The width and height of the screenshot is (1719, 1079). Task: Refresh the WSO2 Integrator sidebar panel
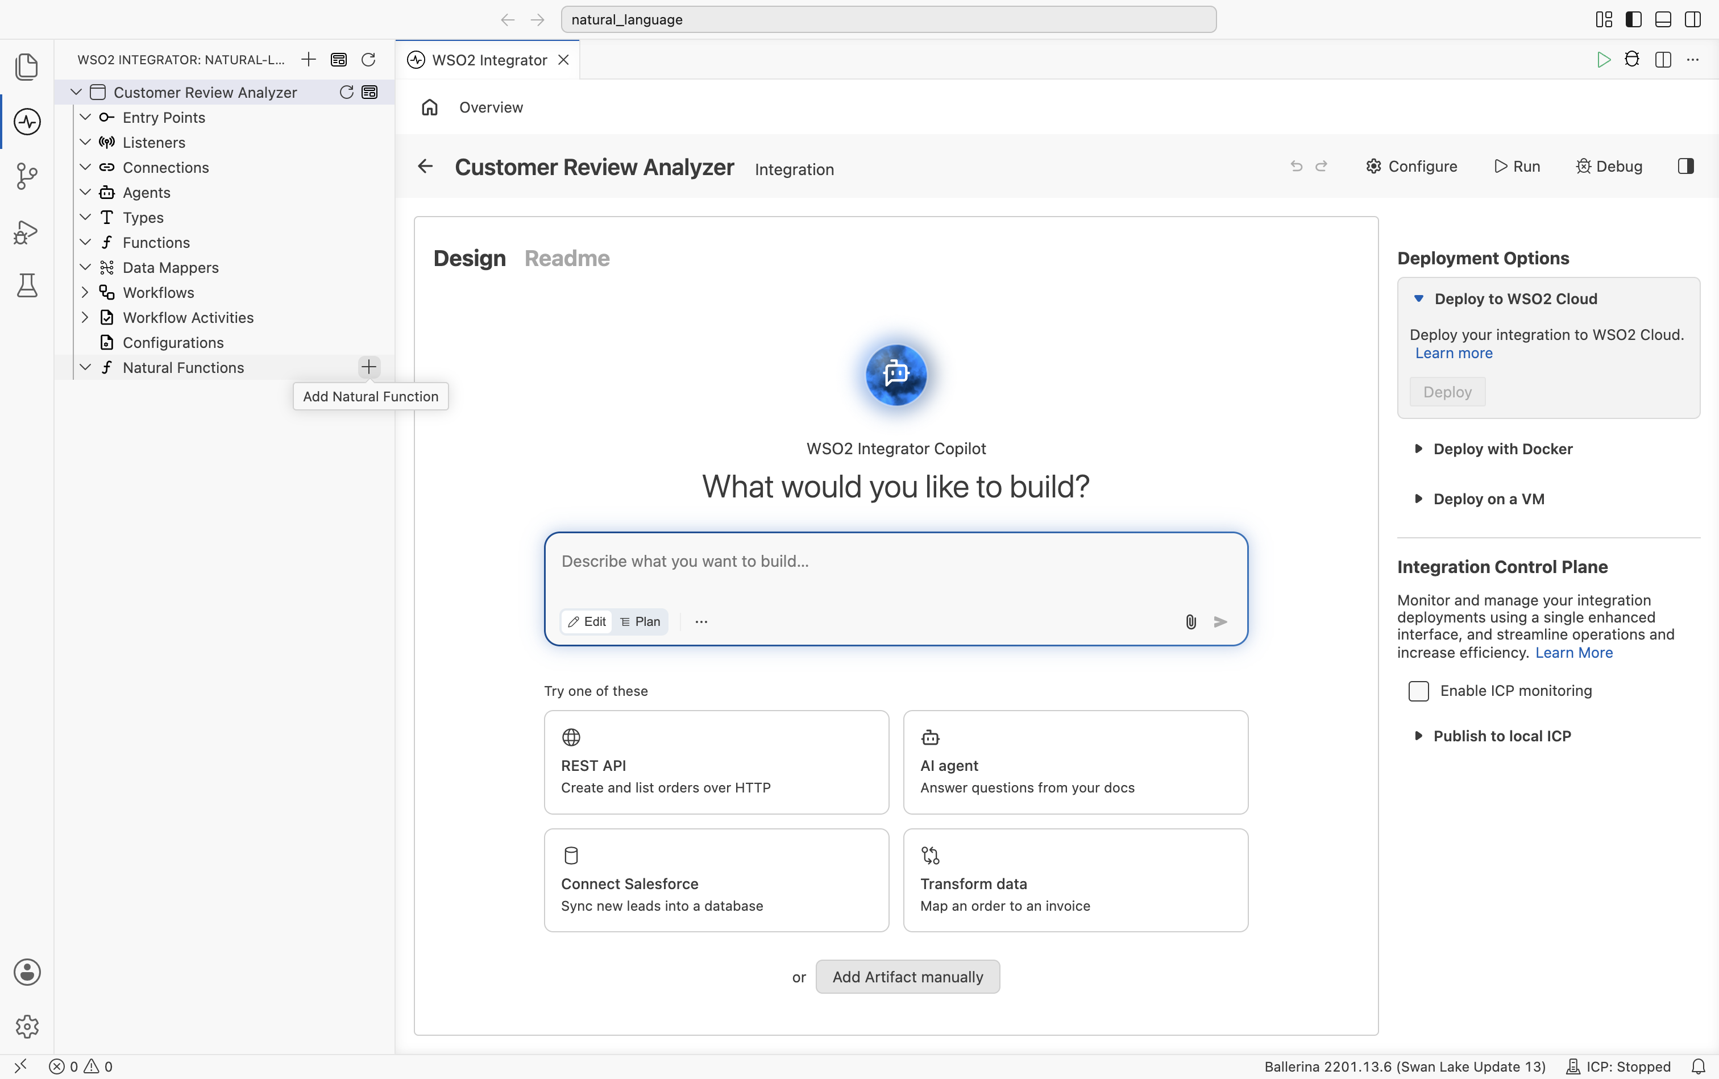(368, 59)
